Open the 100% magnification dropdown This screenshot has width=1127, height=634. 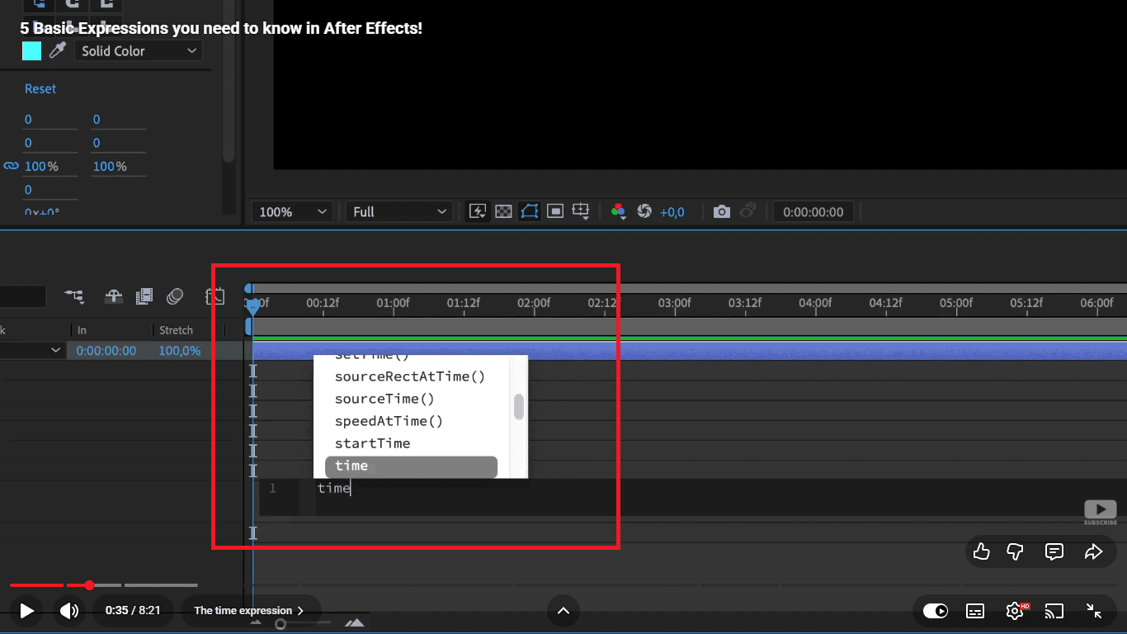tap(291, 212)
